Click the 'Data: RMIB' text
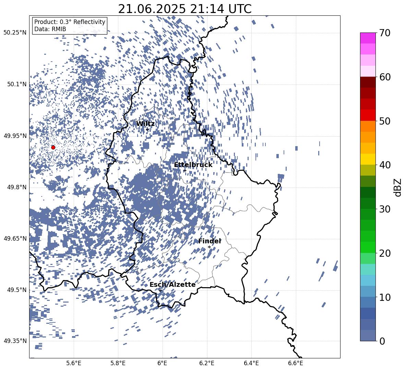This screenshot has height=370, width=406. 50,29
